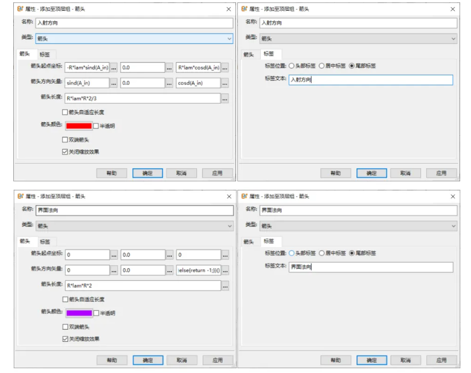Select 头部标签 radio in the 入射方向 label dialog
This screenshot has width=471, height=373.
pos(292,66)
